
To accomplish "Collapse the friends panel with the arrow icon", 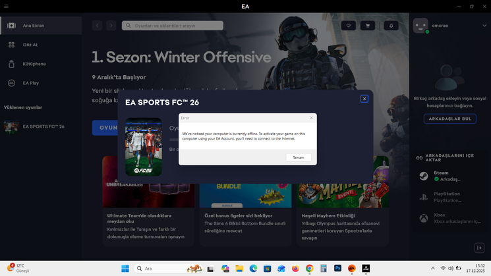I will click(479, 248).
